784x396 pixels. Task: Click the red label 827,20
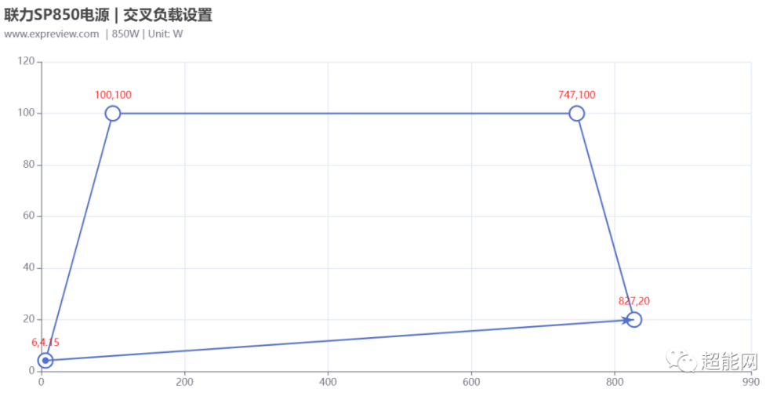pos(634,301)
